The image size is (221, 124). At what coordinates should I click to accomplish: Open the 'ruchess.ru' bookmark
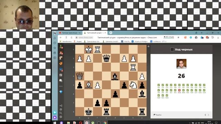pyautogui.click(x=158, y=41)
